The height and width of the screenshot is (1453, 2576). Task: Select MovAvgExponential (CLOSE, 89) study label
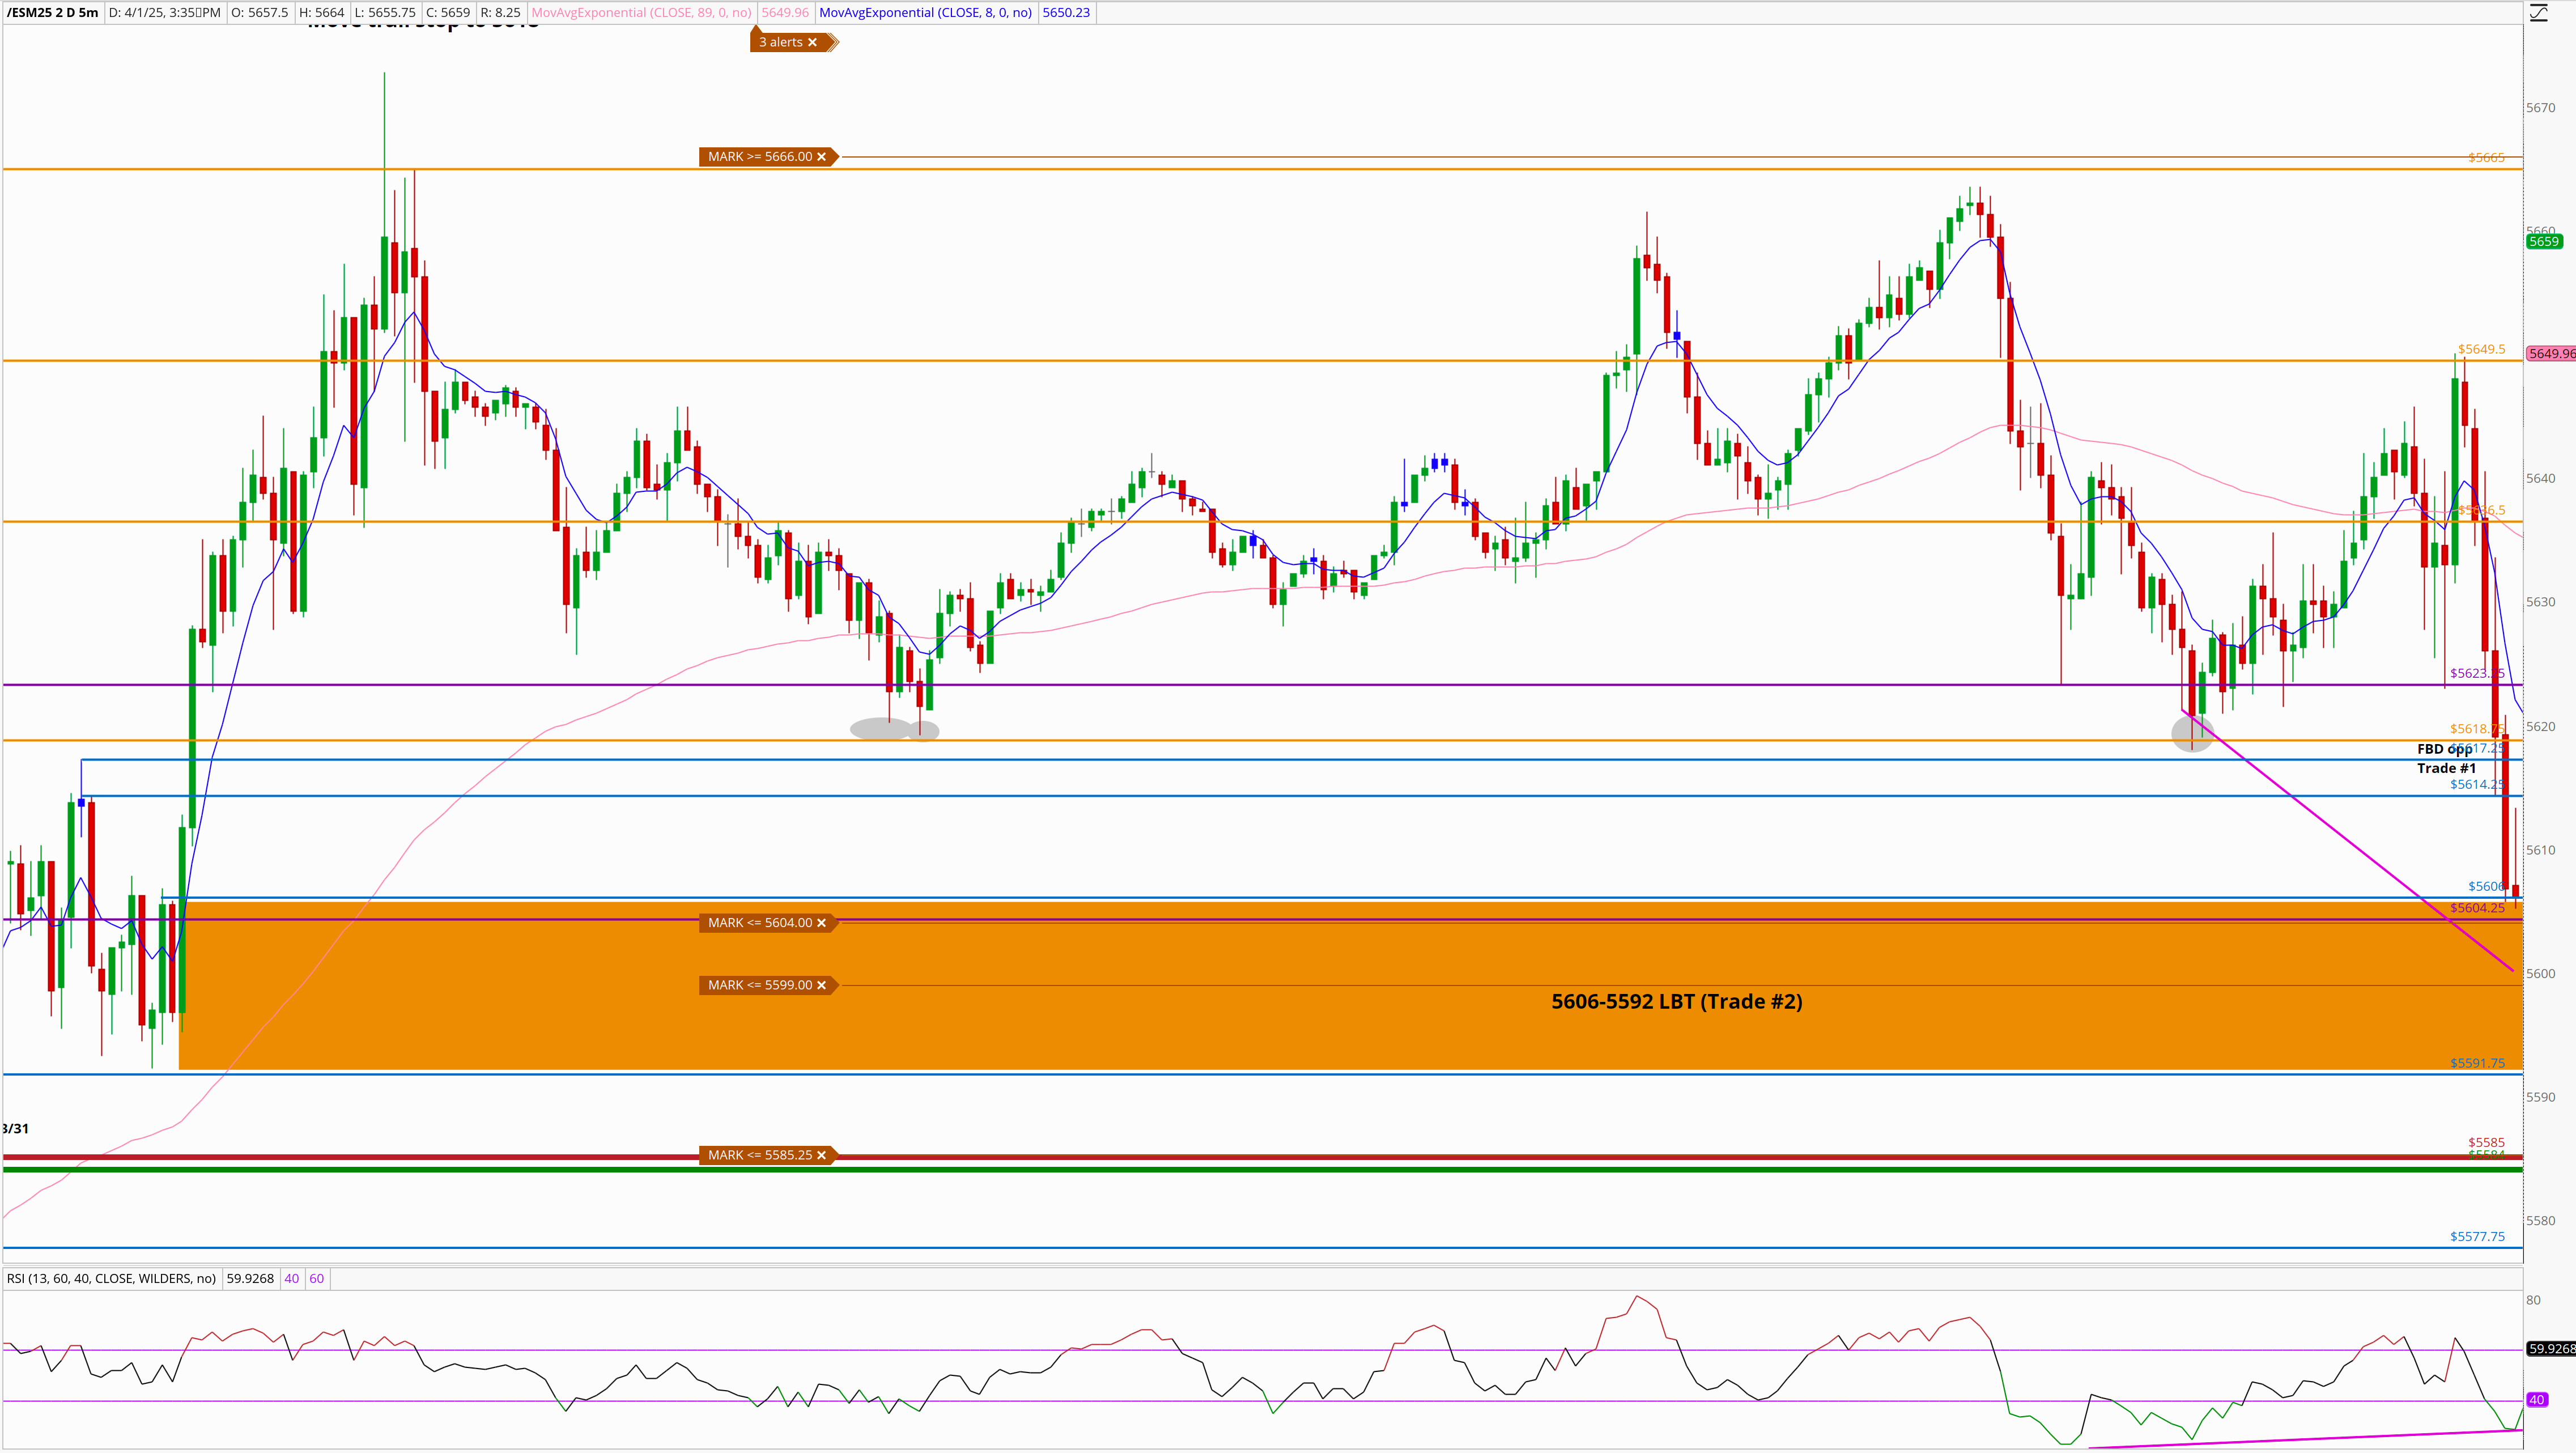point(641,13)
